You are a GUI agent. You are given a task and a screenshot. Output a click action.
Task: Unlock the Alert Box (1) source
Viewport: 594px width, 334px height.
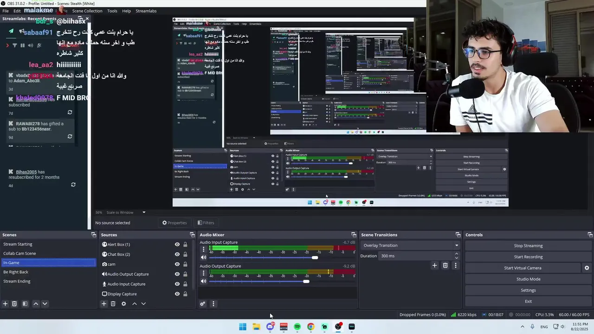pos(185,244)
